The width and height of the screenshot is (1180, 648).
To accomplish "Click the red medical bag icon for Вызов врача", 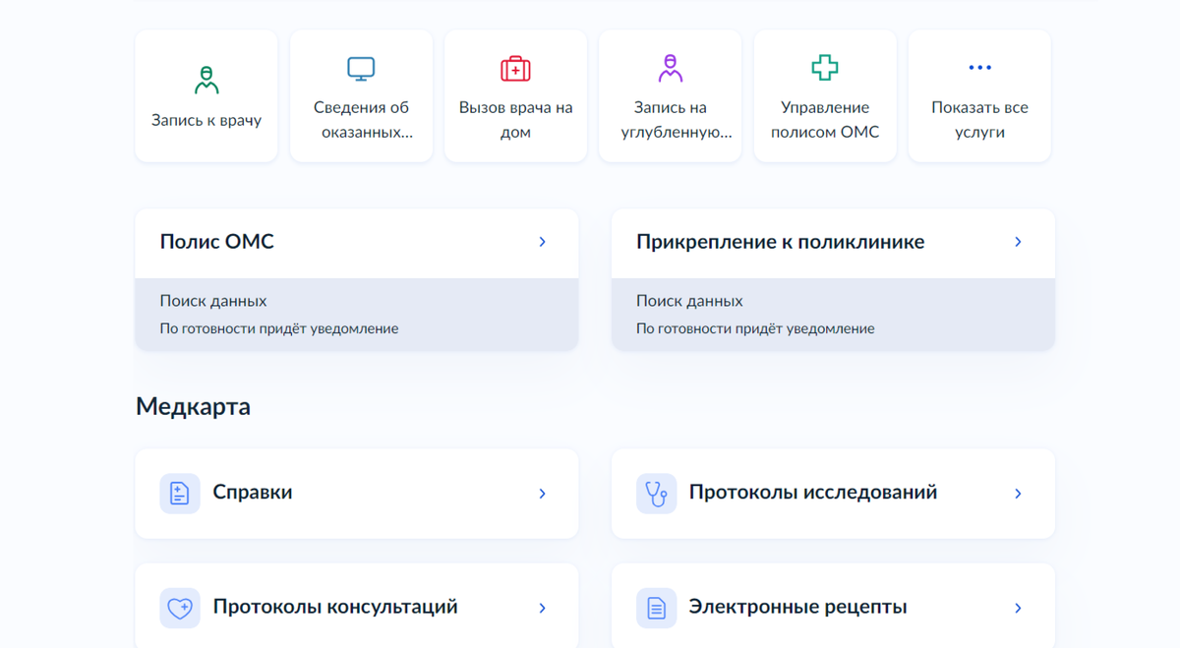I will (x=515, y=69).
